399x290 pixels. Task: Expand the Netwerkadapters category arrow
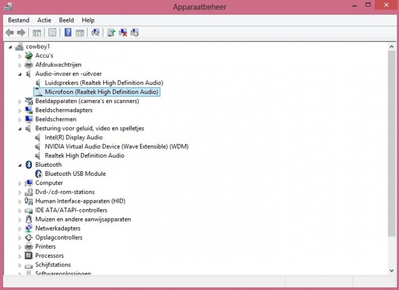[20, 229]
